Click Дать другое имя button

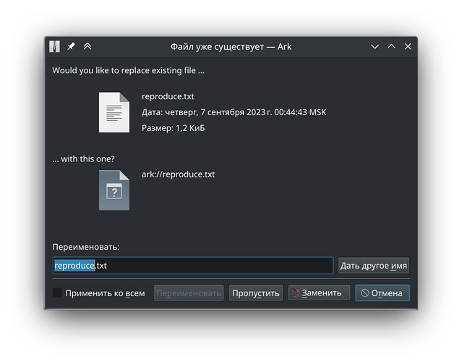pyautogui.click(x=374, y=266)
